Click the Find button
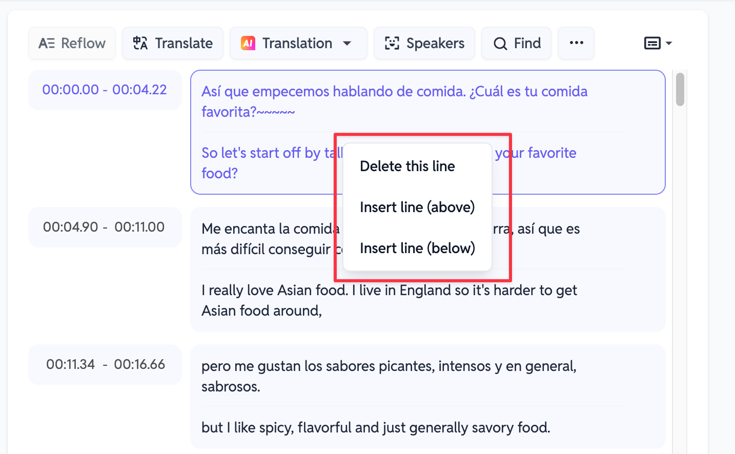Image resolution: width=735 pixels, height=454 pixels. 517,43
